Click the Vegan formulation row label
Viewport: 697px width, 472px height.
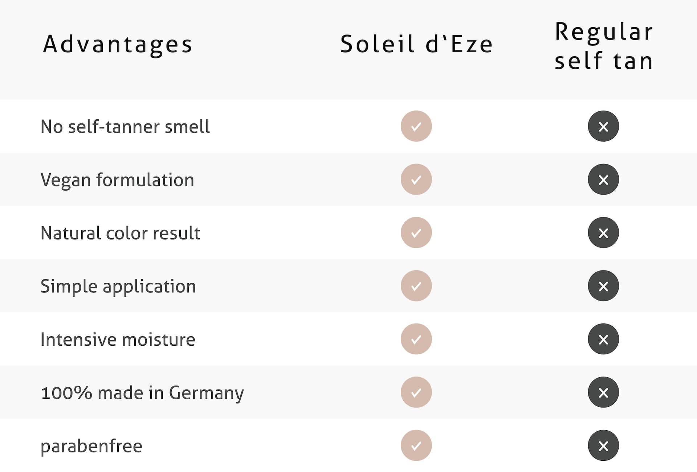(x=117, y=180)
